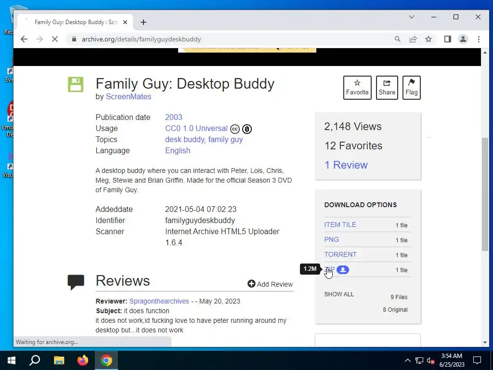This screenshot has width=493, height=370.
Task: Open the CC0 1.0 Universal license link
Action: click(196, 128)
